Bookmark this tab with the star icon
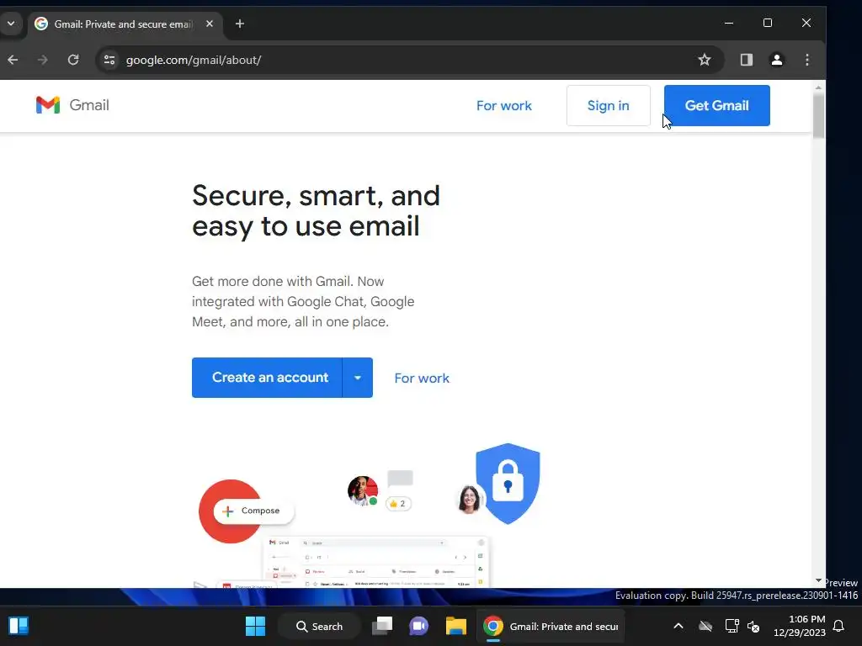Image resolution: width=862 pixels, height=646 pixels. [x=705, y=60]
